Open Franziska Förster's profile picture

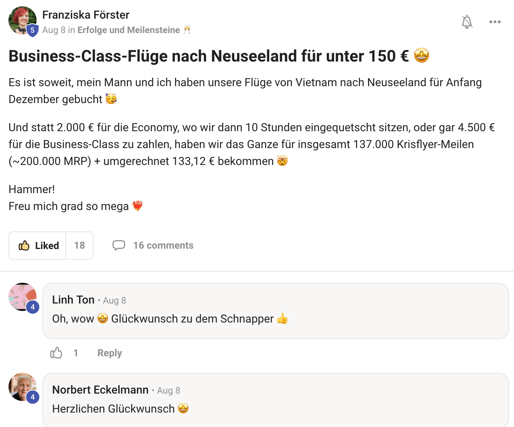(x=21, y=20)
